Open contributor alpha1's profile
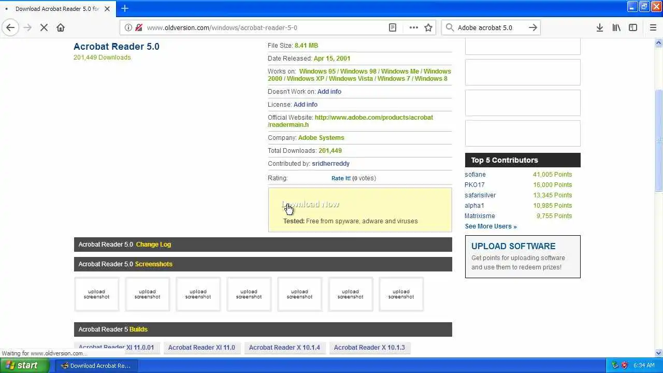 click(474, 206)
